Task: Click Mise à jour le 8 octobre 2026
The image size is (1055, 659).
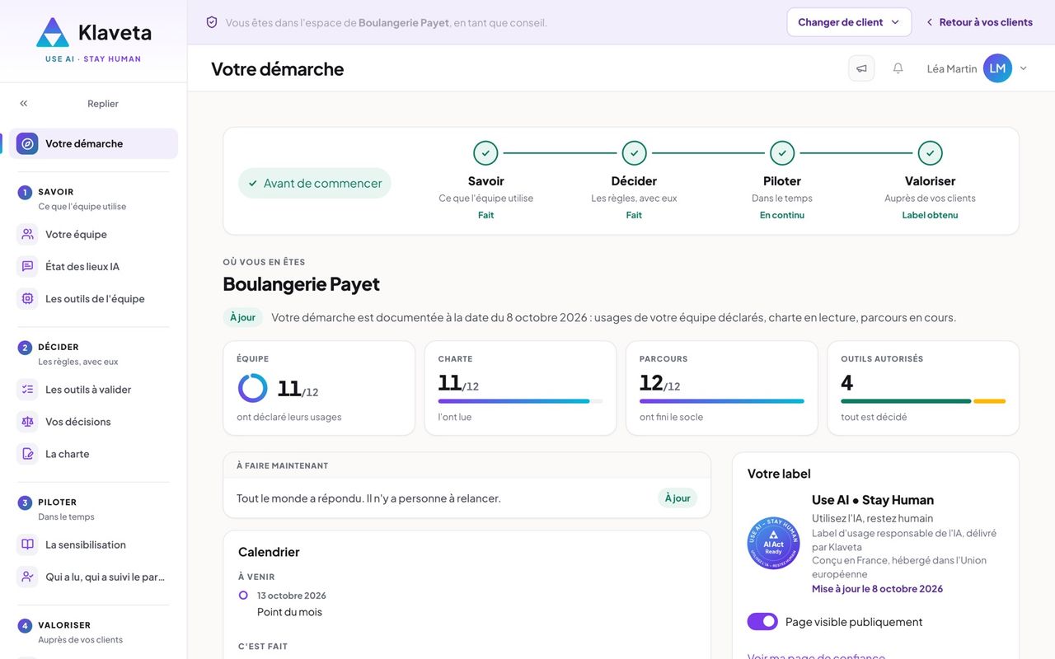Action: pos(877,589)
